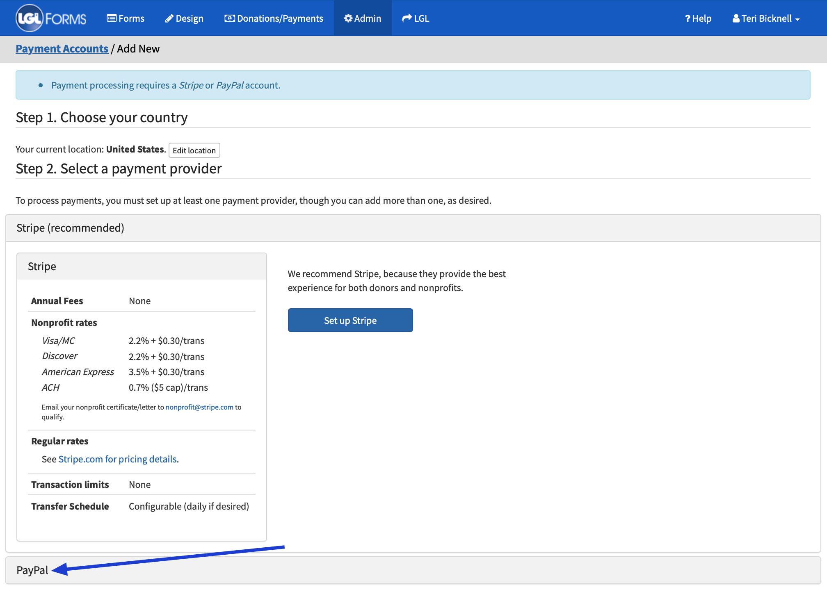Click the Admin gear icon
Screen dimensions: 827x592
348,18
